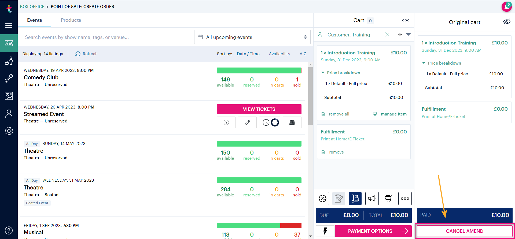This screenshot has height=239, width=515.
Task: Click the megaphone marketing icon
Action: coord(372,199)
